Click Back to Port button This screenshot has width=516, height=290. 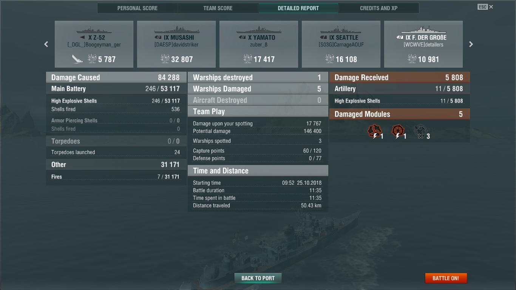(258, 278)
